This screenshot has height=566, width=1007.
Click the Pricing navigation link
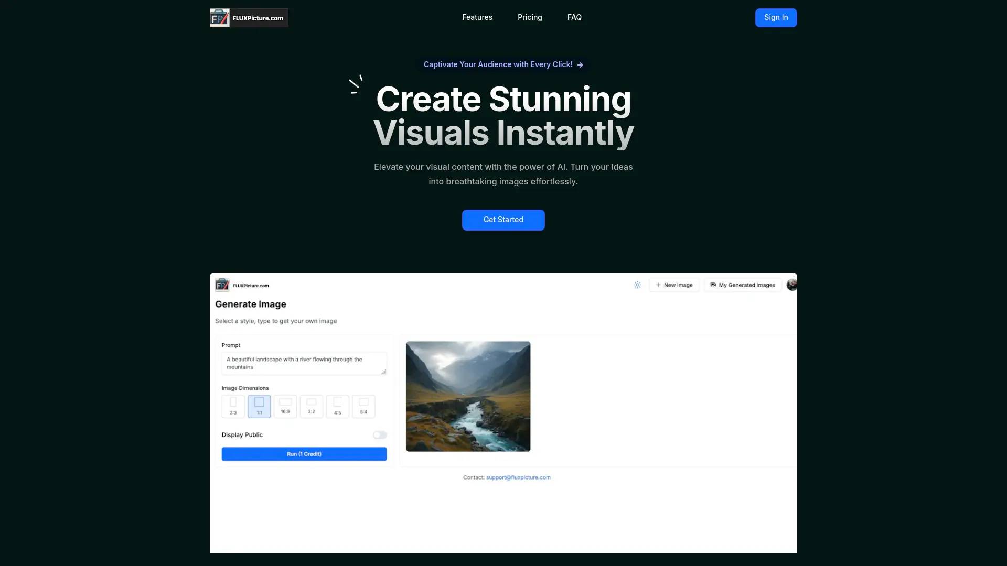point(529,17)
